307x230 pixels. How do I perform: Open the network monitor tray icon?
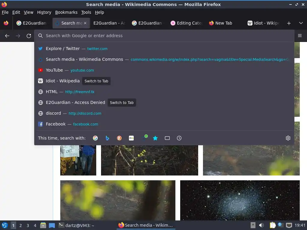(x=289, y=225)
